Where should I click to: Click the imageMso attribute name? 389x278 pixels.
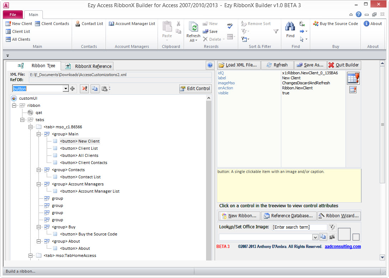(x=226, y=83)
